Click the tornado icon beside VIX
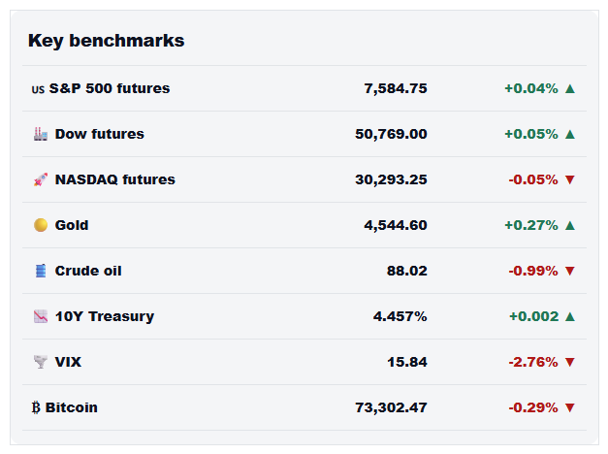608x454 pixels. pos(41,362)
